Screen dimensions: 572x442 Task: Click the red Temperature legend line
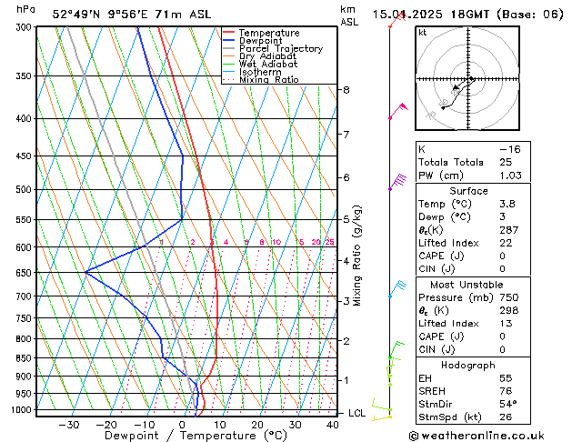click(x=228, y=33)
